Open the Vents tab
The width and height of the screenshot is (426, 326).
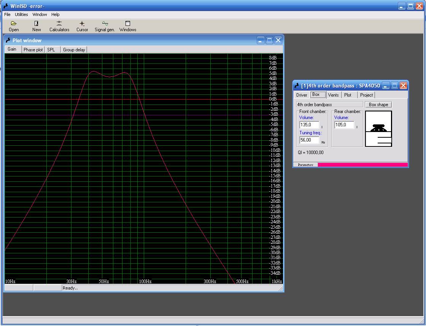(333, 95)
